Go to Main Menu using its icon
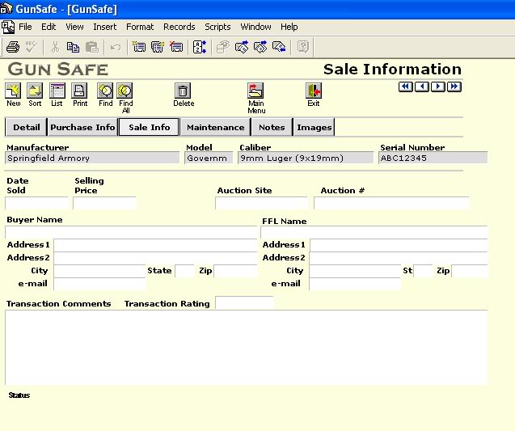 click(x=255, y=91)
